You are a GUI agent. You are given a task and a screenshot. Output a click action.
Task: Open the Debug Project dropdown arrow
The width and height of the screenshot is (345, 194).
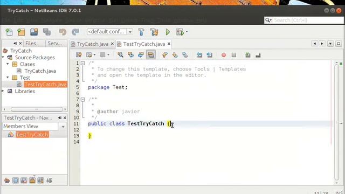pos(187,32)
